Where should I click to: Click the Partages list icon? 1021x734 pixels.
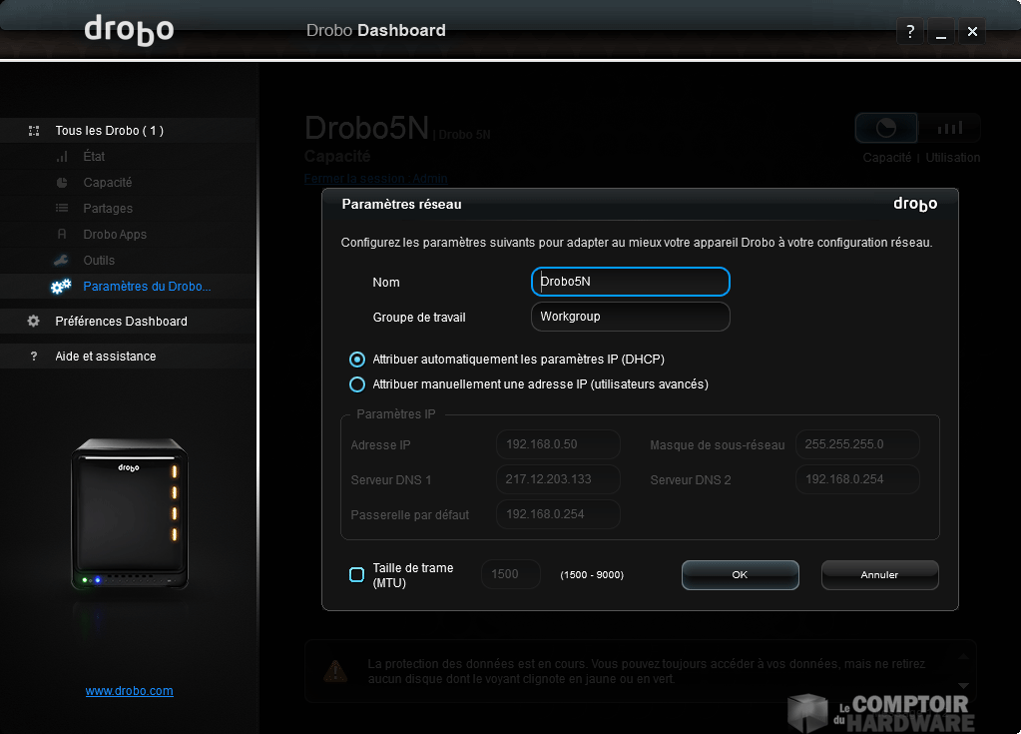tap(62, 209)
